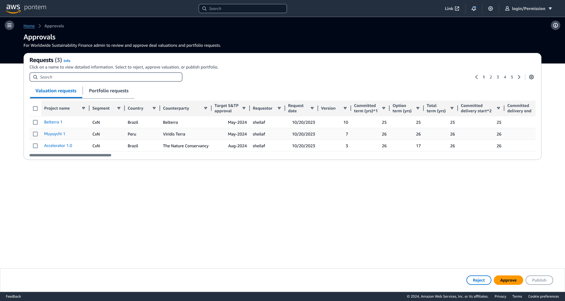Sort by Request date column arrow

(312, 108)
